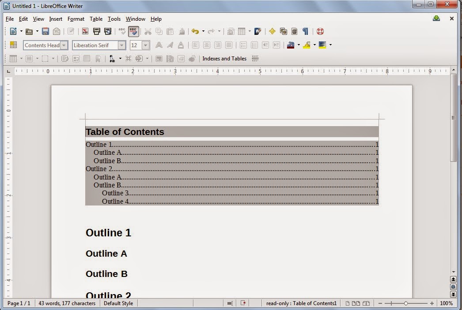Open the print preview
Viewport: 462px width, 310px height.
[x=107, y=31]
